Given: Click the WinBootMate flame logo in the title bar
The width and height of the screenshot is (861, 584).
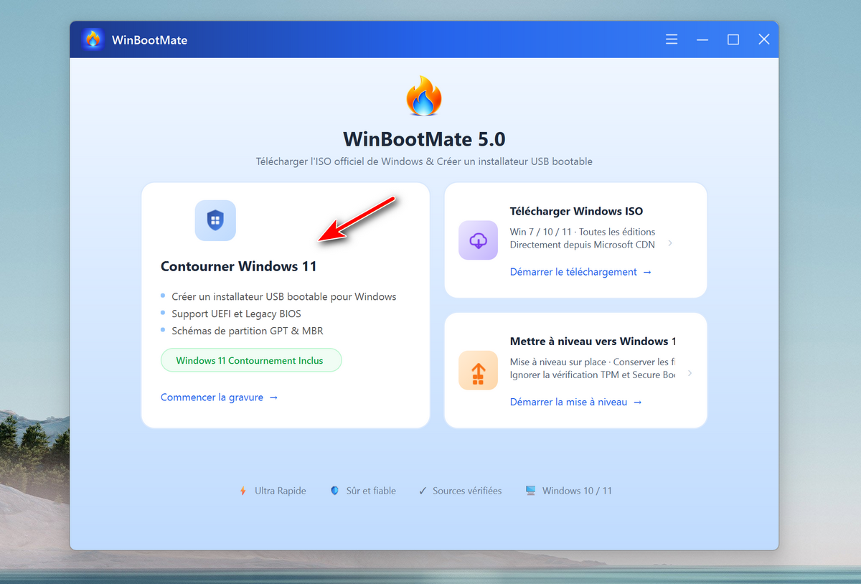Looking at the screenshot, I should 93,39.
